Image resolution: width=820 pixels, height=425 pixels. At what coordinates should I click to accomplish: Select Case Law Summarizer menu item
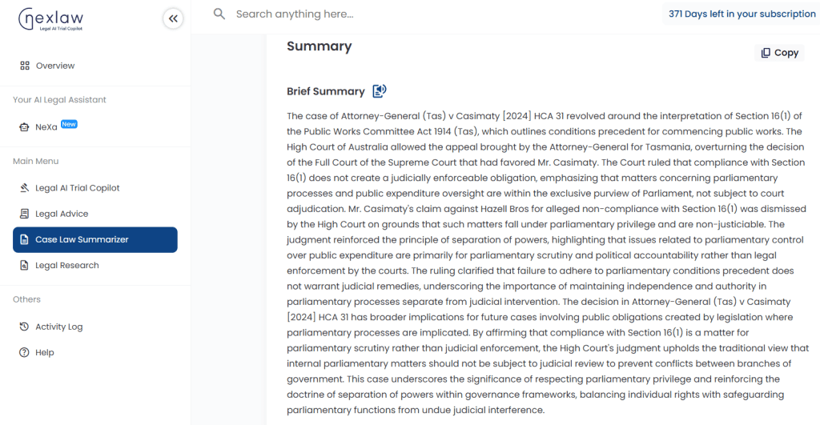click(x=95, y=239)
